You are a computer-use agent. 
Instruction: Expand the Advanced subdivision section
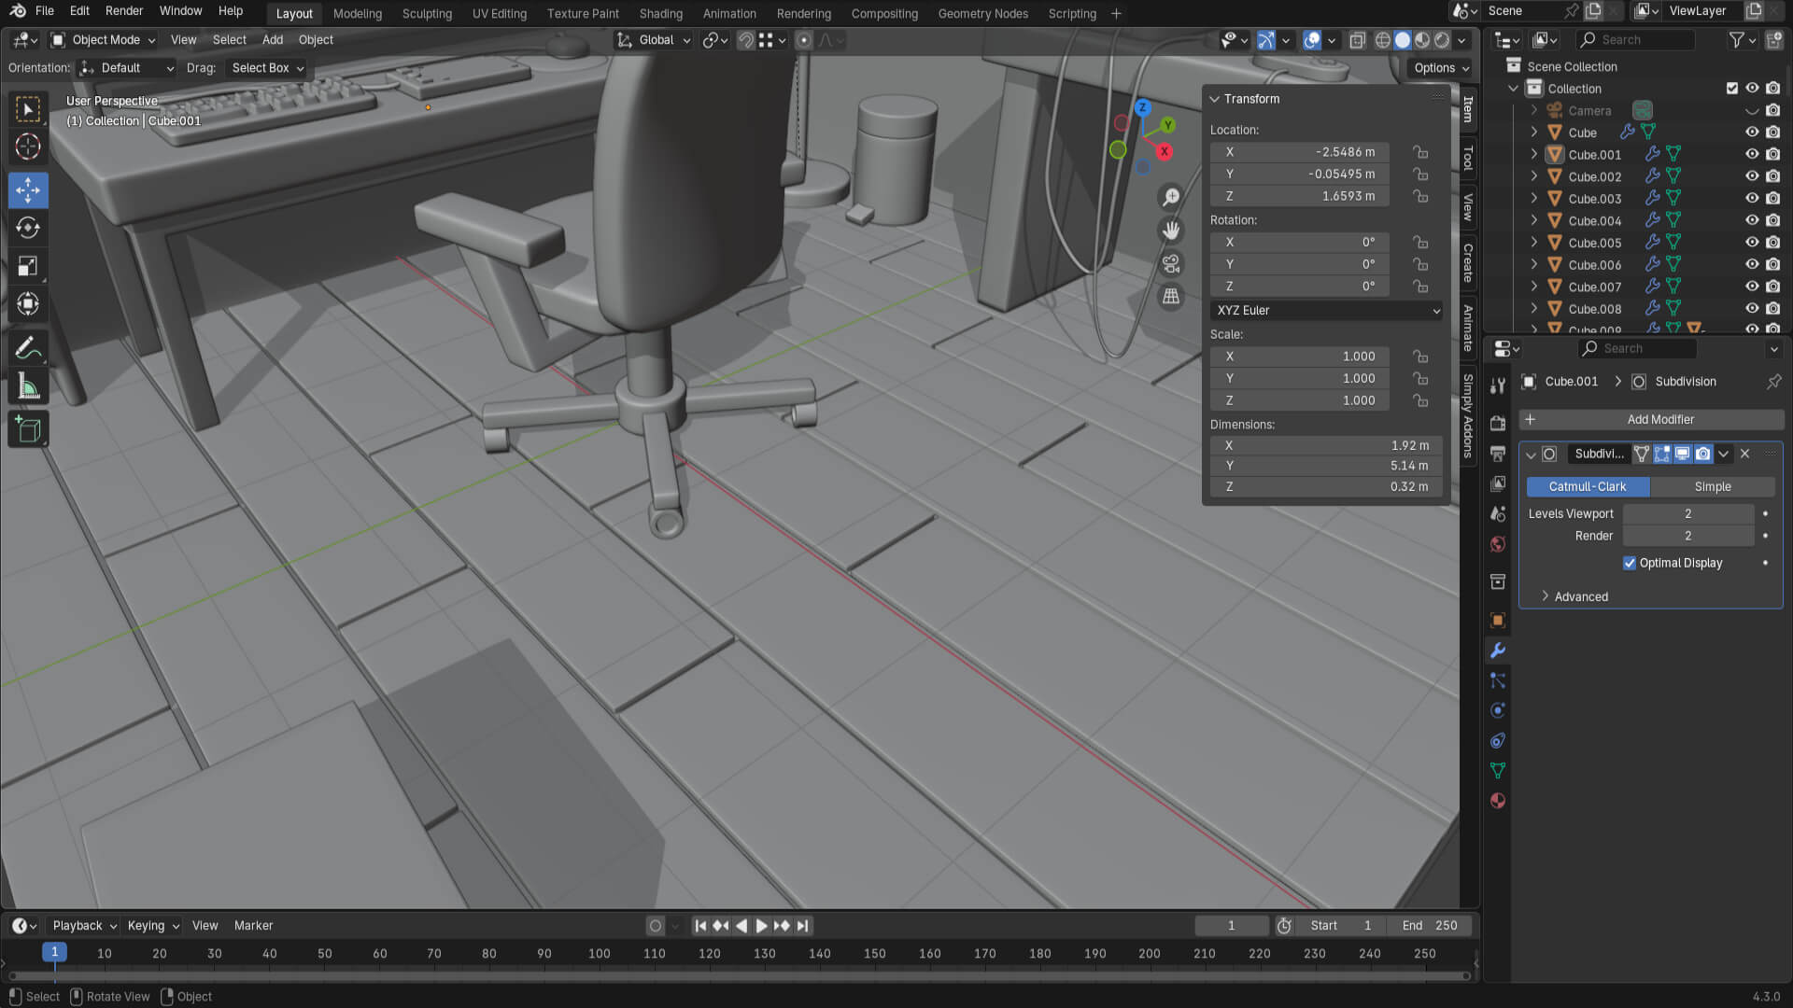coord(1580,596)
